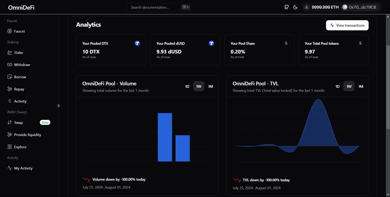Click the taller blue volume bar
Screen dimensions: 390x197
(165, 137)
